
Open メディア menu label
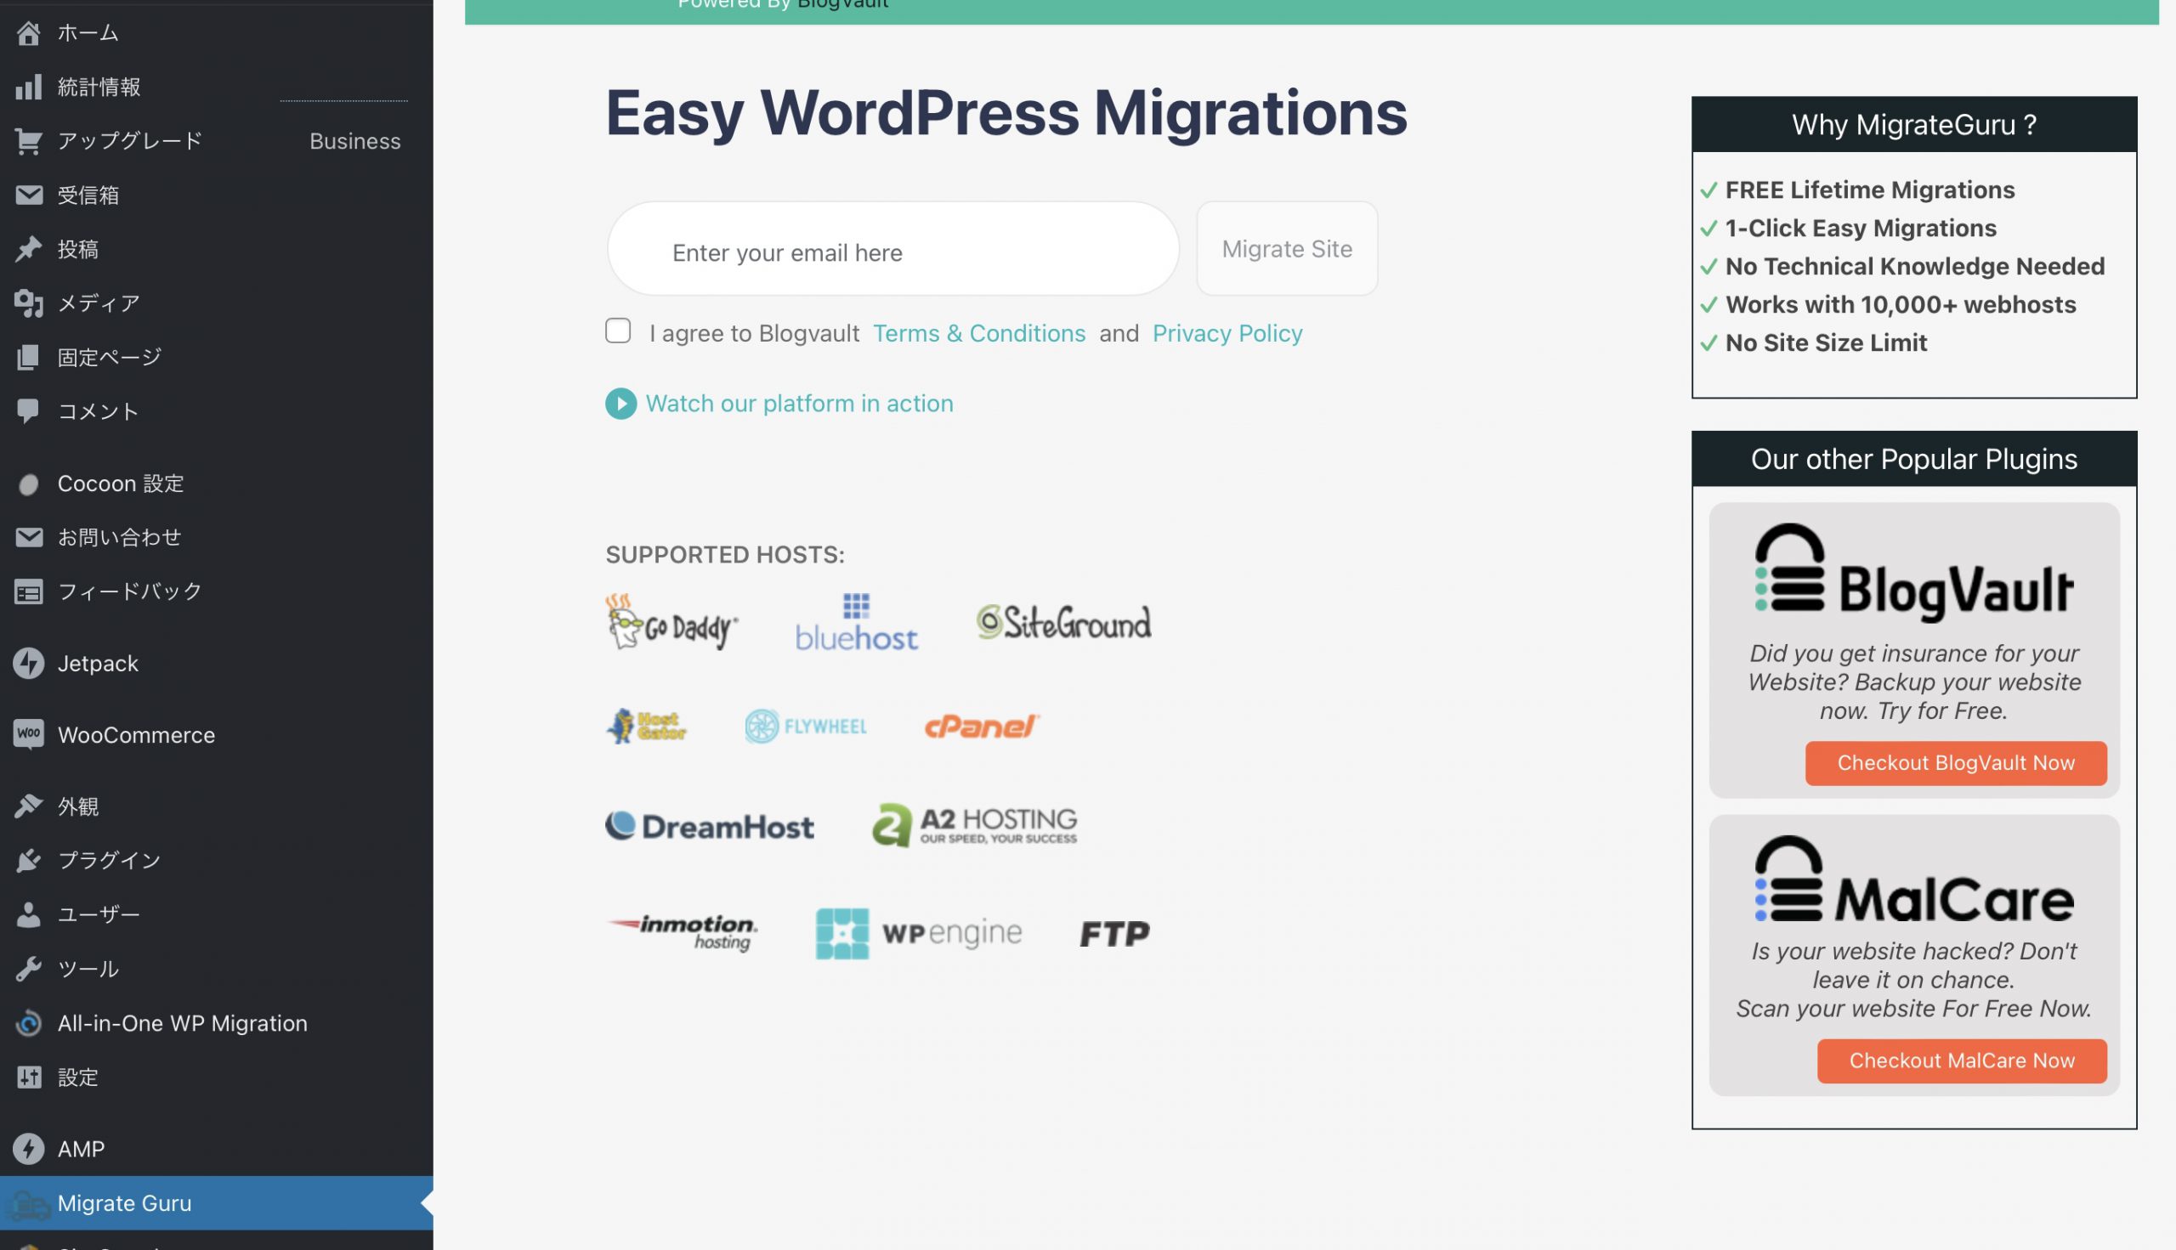point(99,303)
